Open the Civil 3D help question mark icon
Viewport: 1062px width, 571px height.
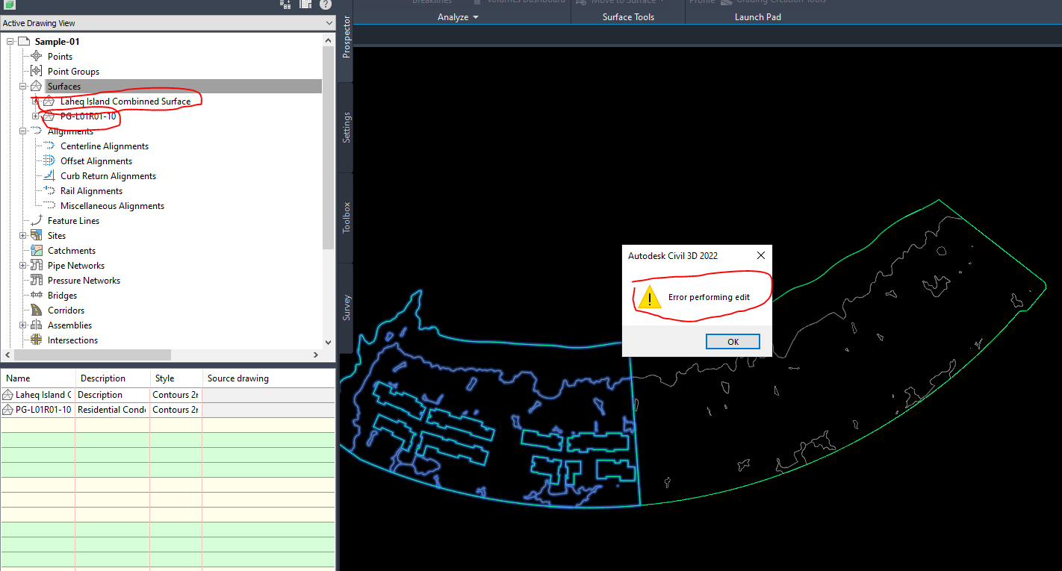(325, 5)
